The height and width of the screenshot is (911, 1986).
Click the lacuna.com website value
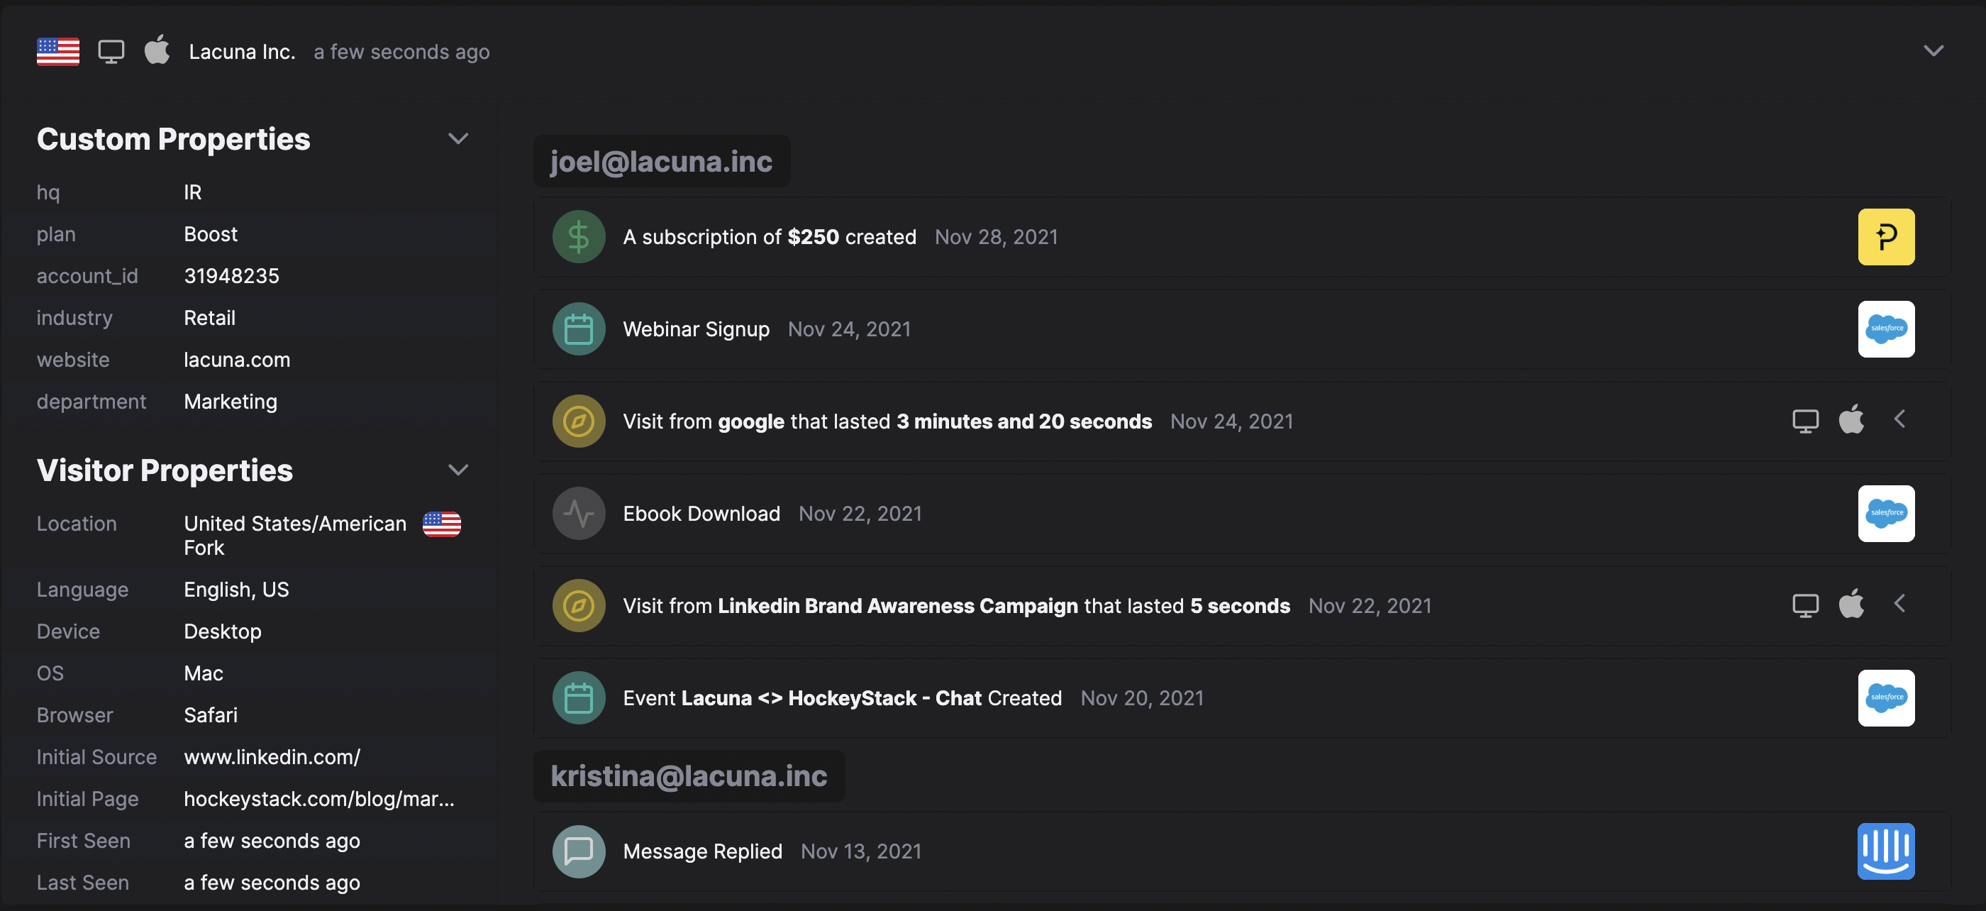point(237,360)
